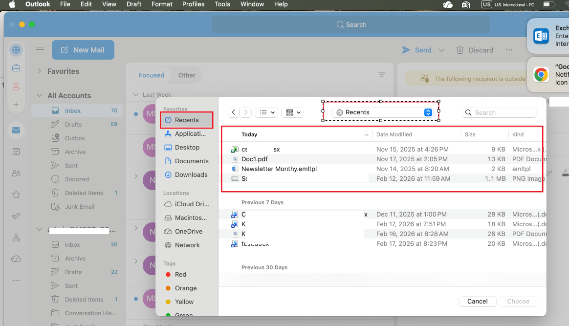The image size is (569, 326).
Task: Click the file dialog Search field
Action: coord(499,112)
